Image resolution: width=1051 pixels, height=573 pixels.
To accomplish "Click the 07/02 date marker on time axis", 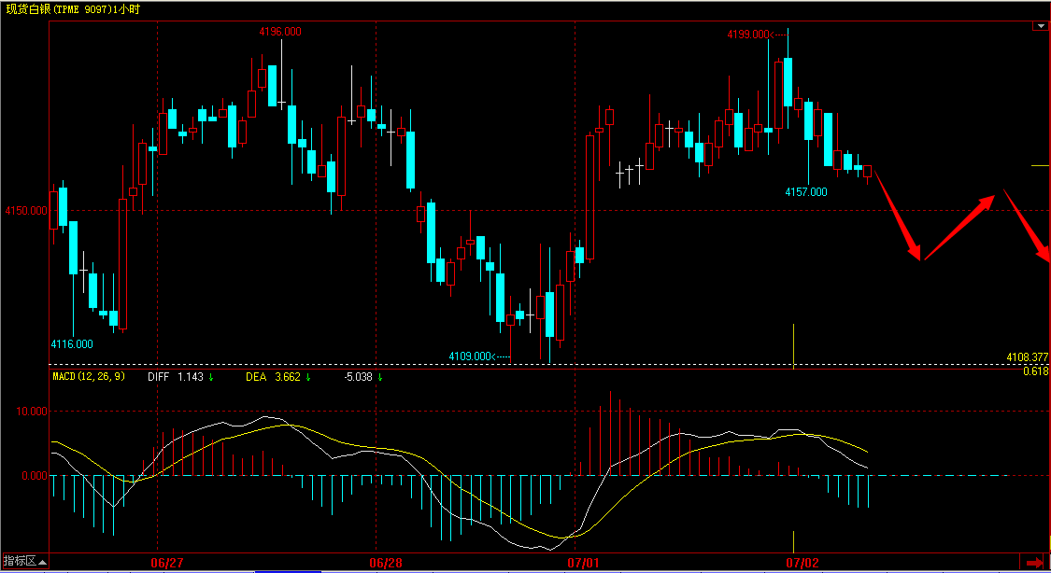I will pyautogui.click(x=802, y=563).
